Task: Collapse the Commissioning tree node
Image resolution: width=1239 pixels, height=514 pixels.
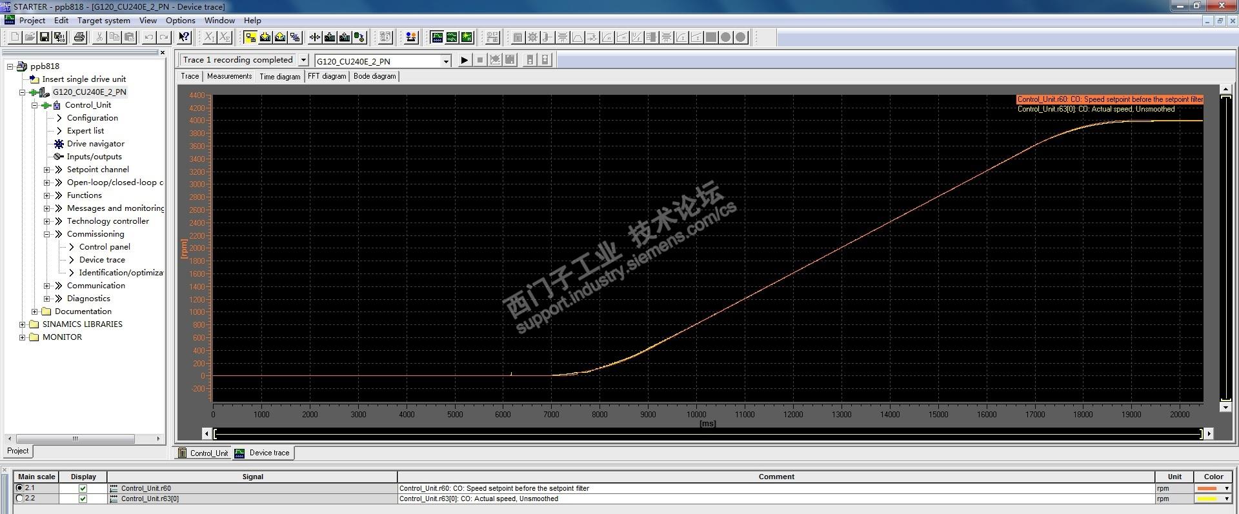Action: point(46,234)
